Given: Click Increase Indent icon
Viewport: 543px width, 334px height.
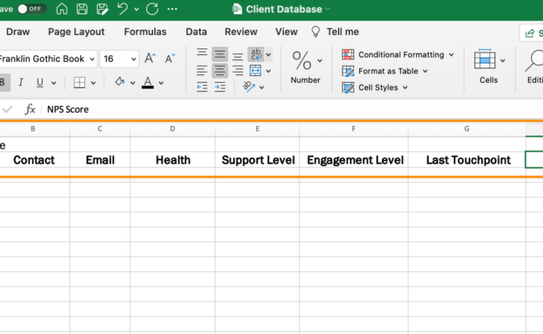Looking at the screenshot, I should (x=220, y=87).
